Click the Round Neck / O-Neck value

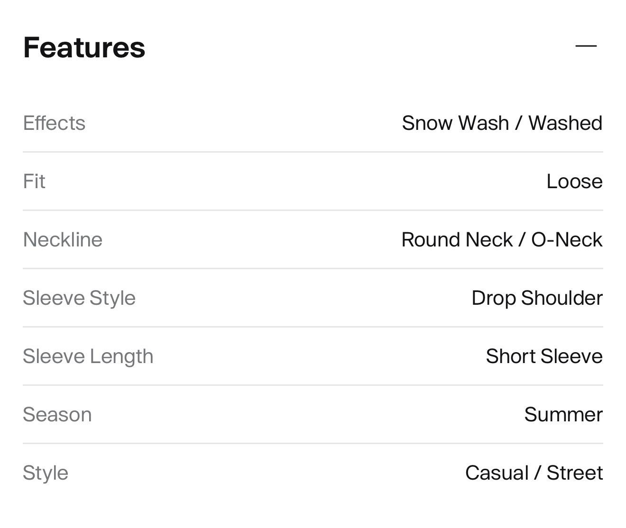tap(502, 240)
